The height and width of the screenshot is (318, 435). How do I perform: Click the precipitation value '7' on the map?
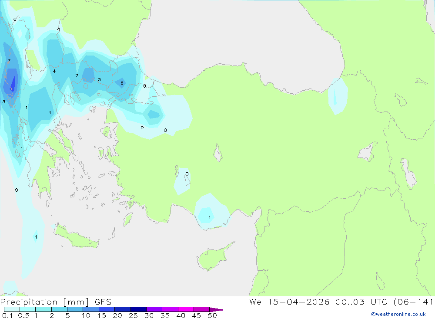click(x=9, y=61)
